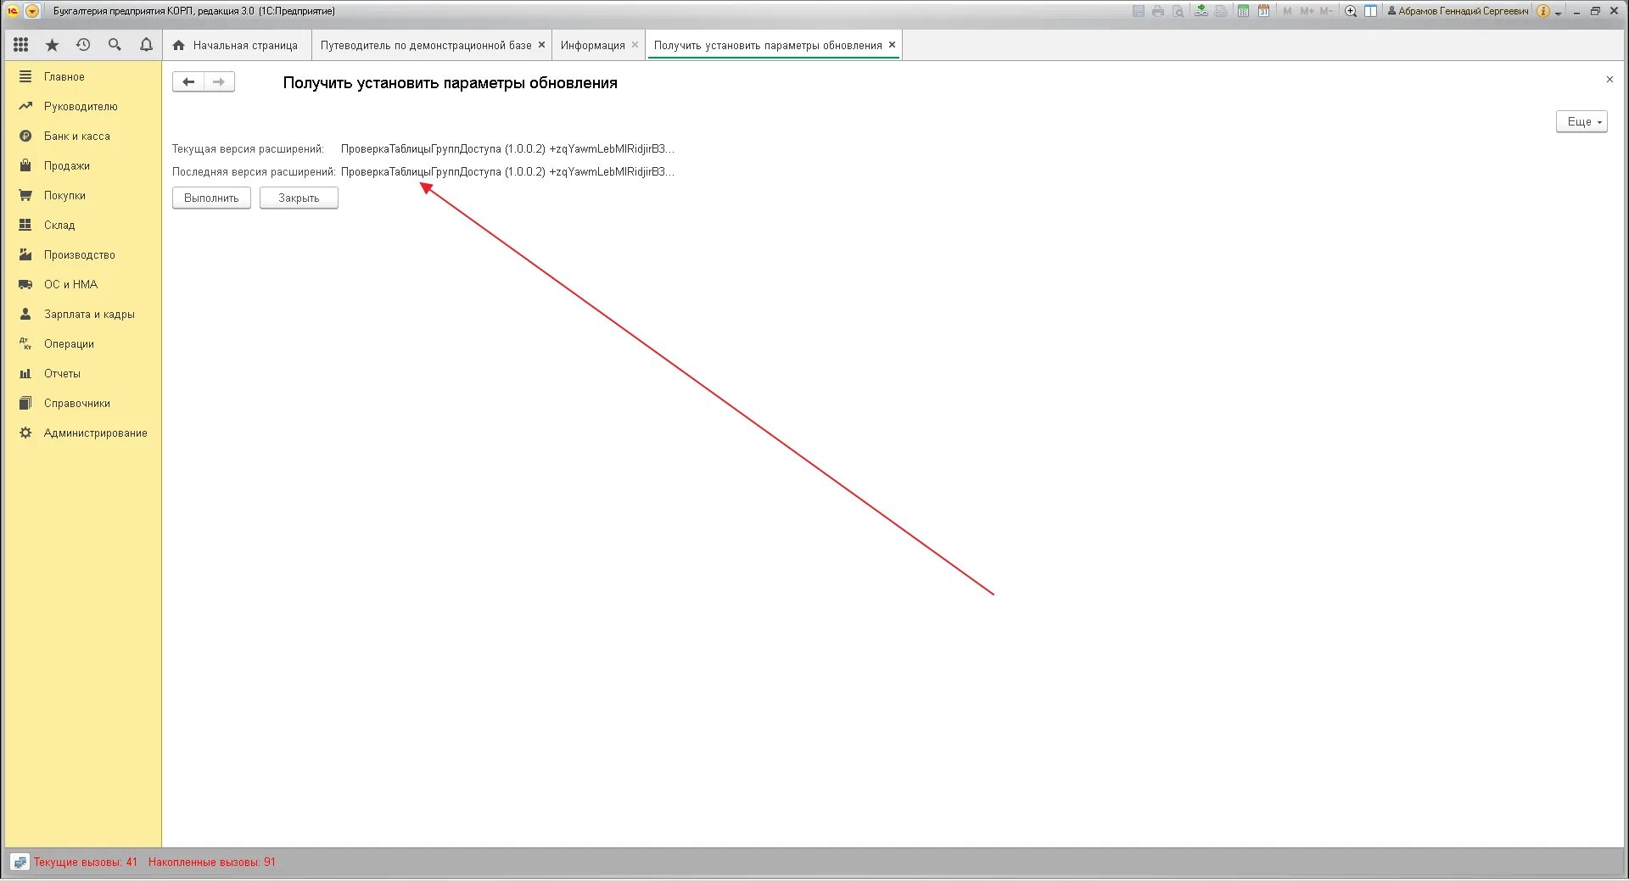This screenshot has height=882, width=1629.
Task: Open the sections menu grid icon
Action: click(x=21, y=45)
